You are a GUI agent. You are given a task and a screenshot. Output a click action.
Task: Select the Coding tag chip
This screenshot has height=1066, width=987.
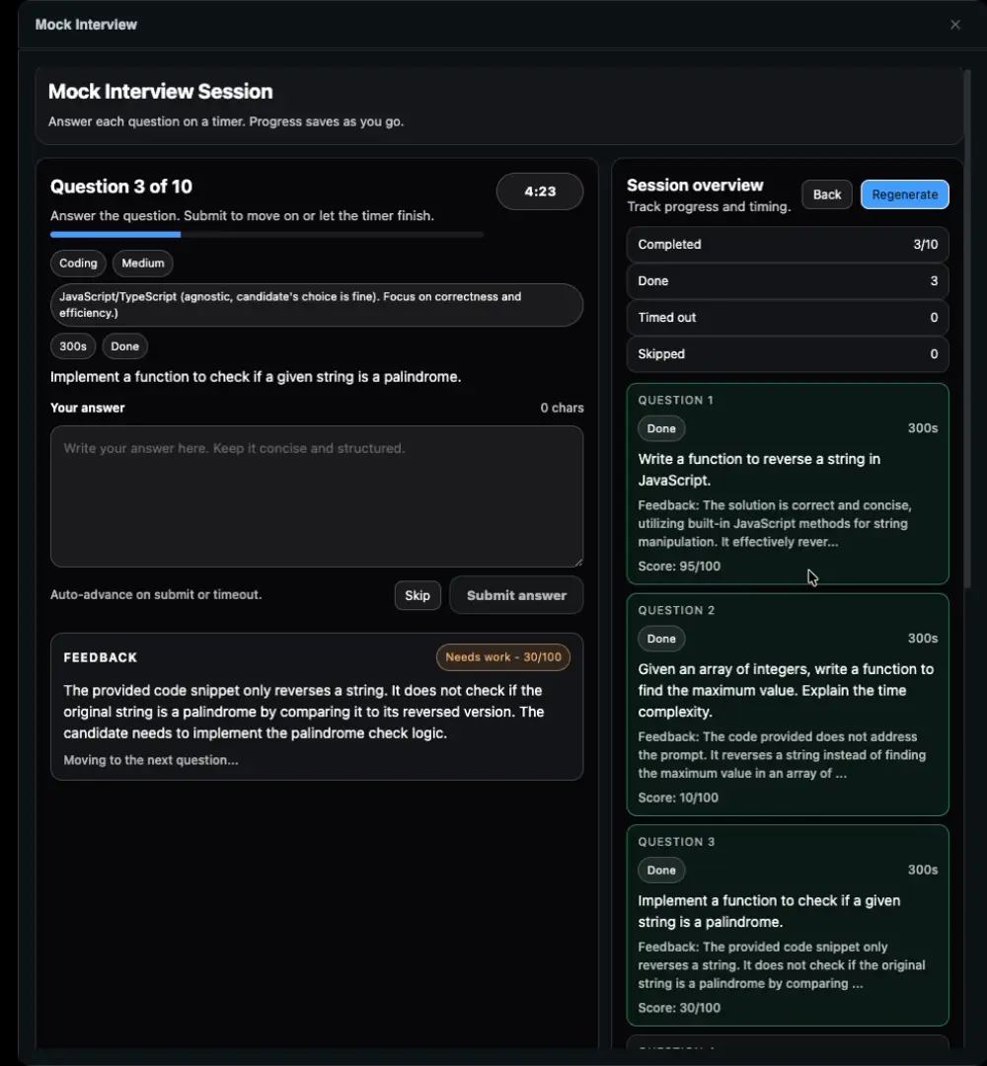pyautogui.click(x=78, y=264)
